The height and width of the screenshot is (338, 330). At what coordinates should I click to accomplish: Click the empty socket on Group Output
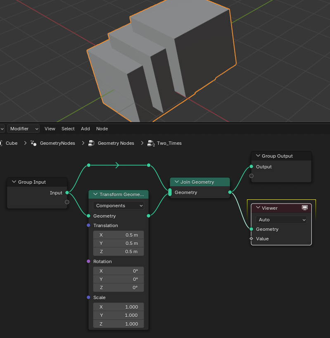coord(251,176)
